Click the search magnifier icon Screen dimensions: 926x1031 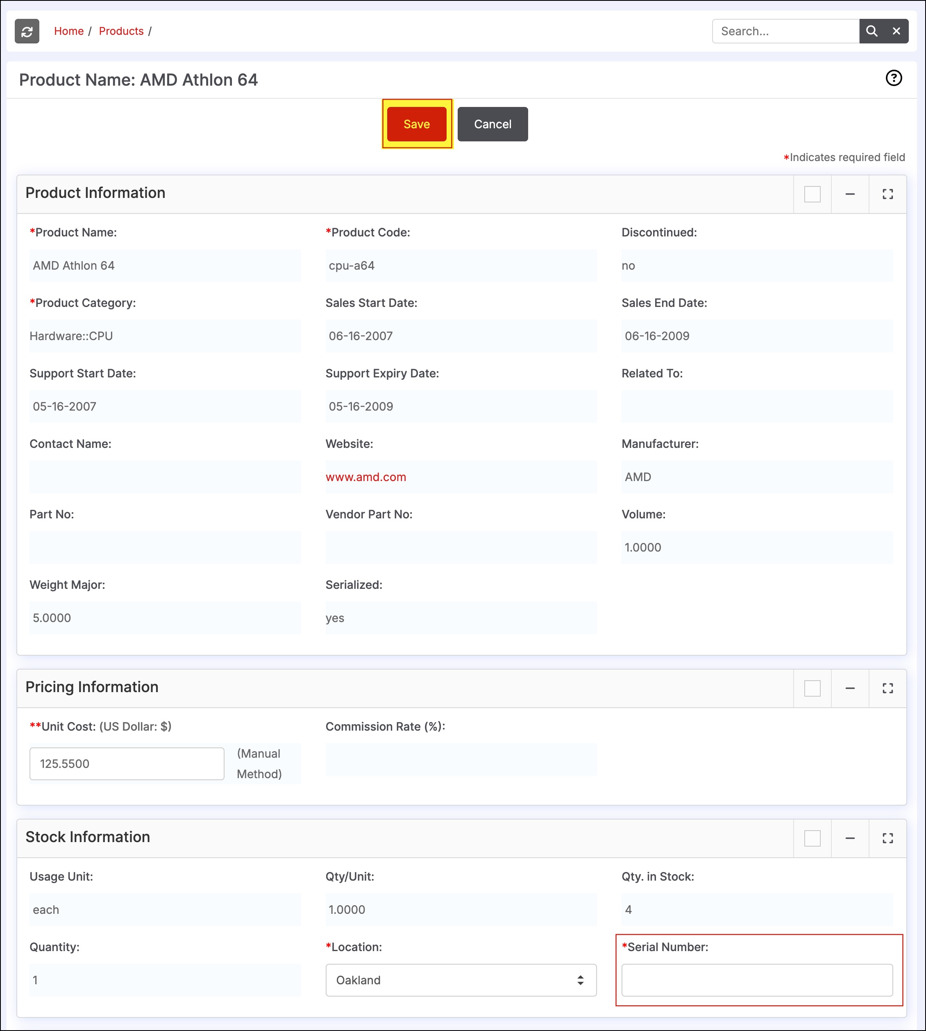point(872,31)
